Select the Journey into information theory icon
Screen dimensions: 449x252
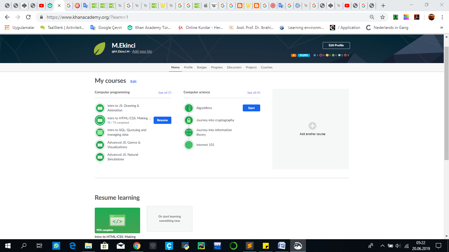click(x=189, y=132)
